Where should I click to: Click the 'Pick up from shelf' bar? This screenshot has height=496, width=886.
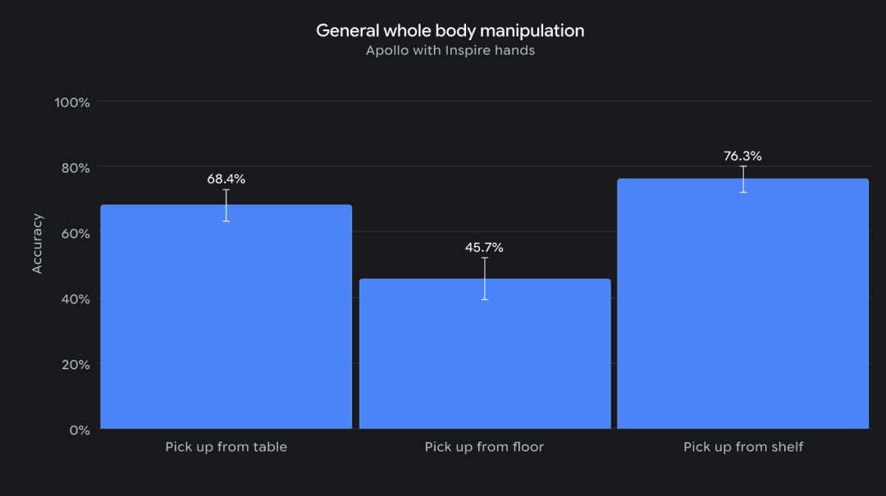coord(742,303)
